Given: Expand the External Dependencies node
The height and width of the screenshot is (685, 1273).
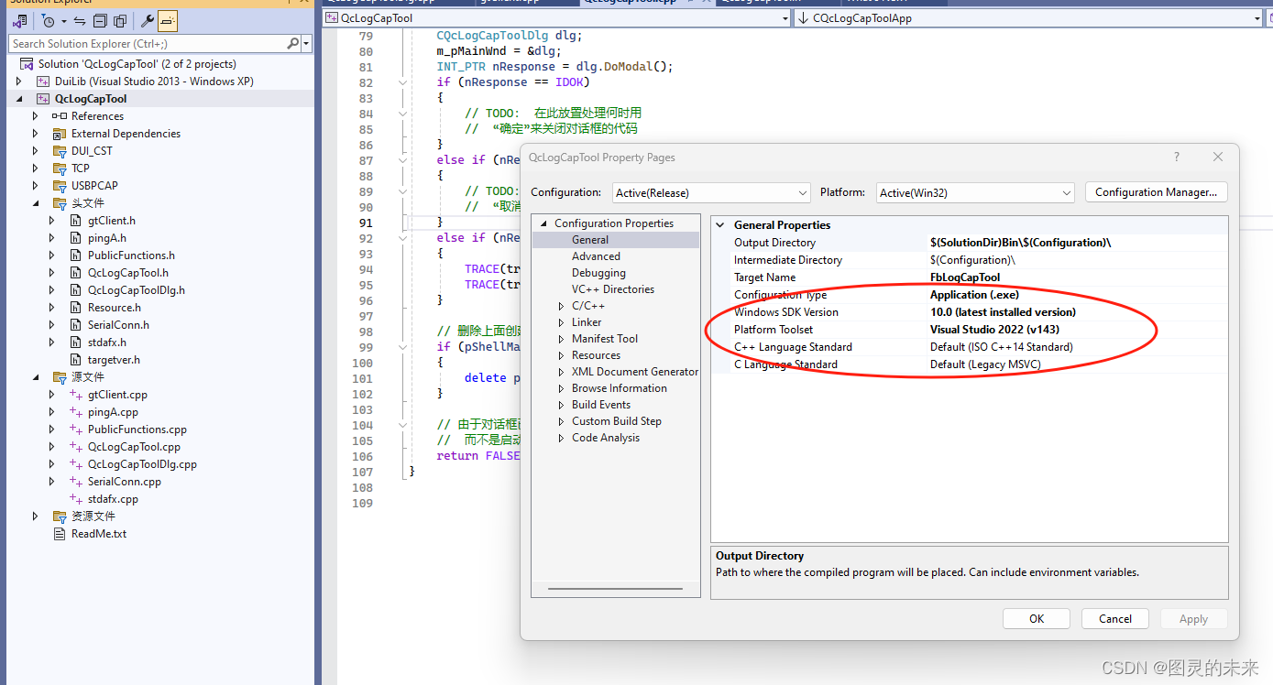Looking at the screenshot, I should (x=36, y=134).
